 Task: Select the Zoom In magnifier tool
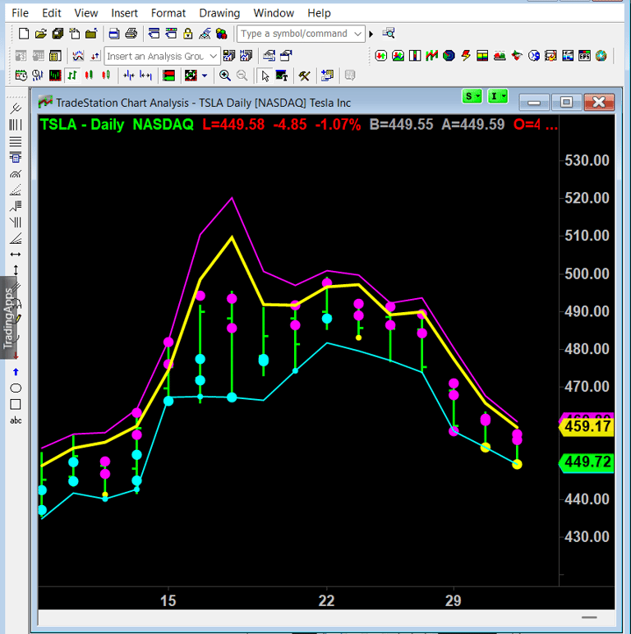coord(225,76)
